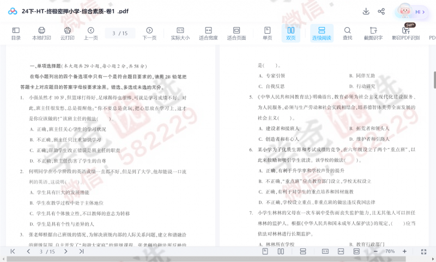Click answer option A. 专家引领
The width and height of the screenshot is (436, 262).
tap(271, 76)
